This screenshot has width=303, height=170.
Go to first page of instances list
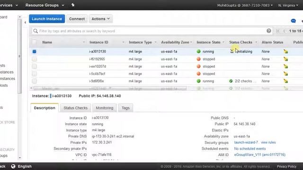pos(278,31)
